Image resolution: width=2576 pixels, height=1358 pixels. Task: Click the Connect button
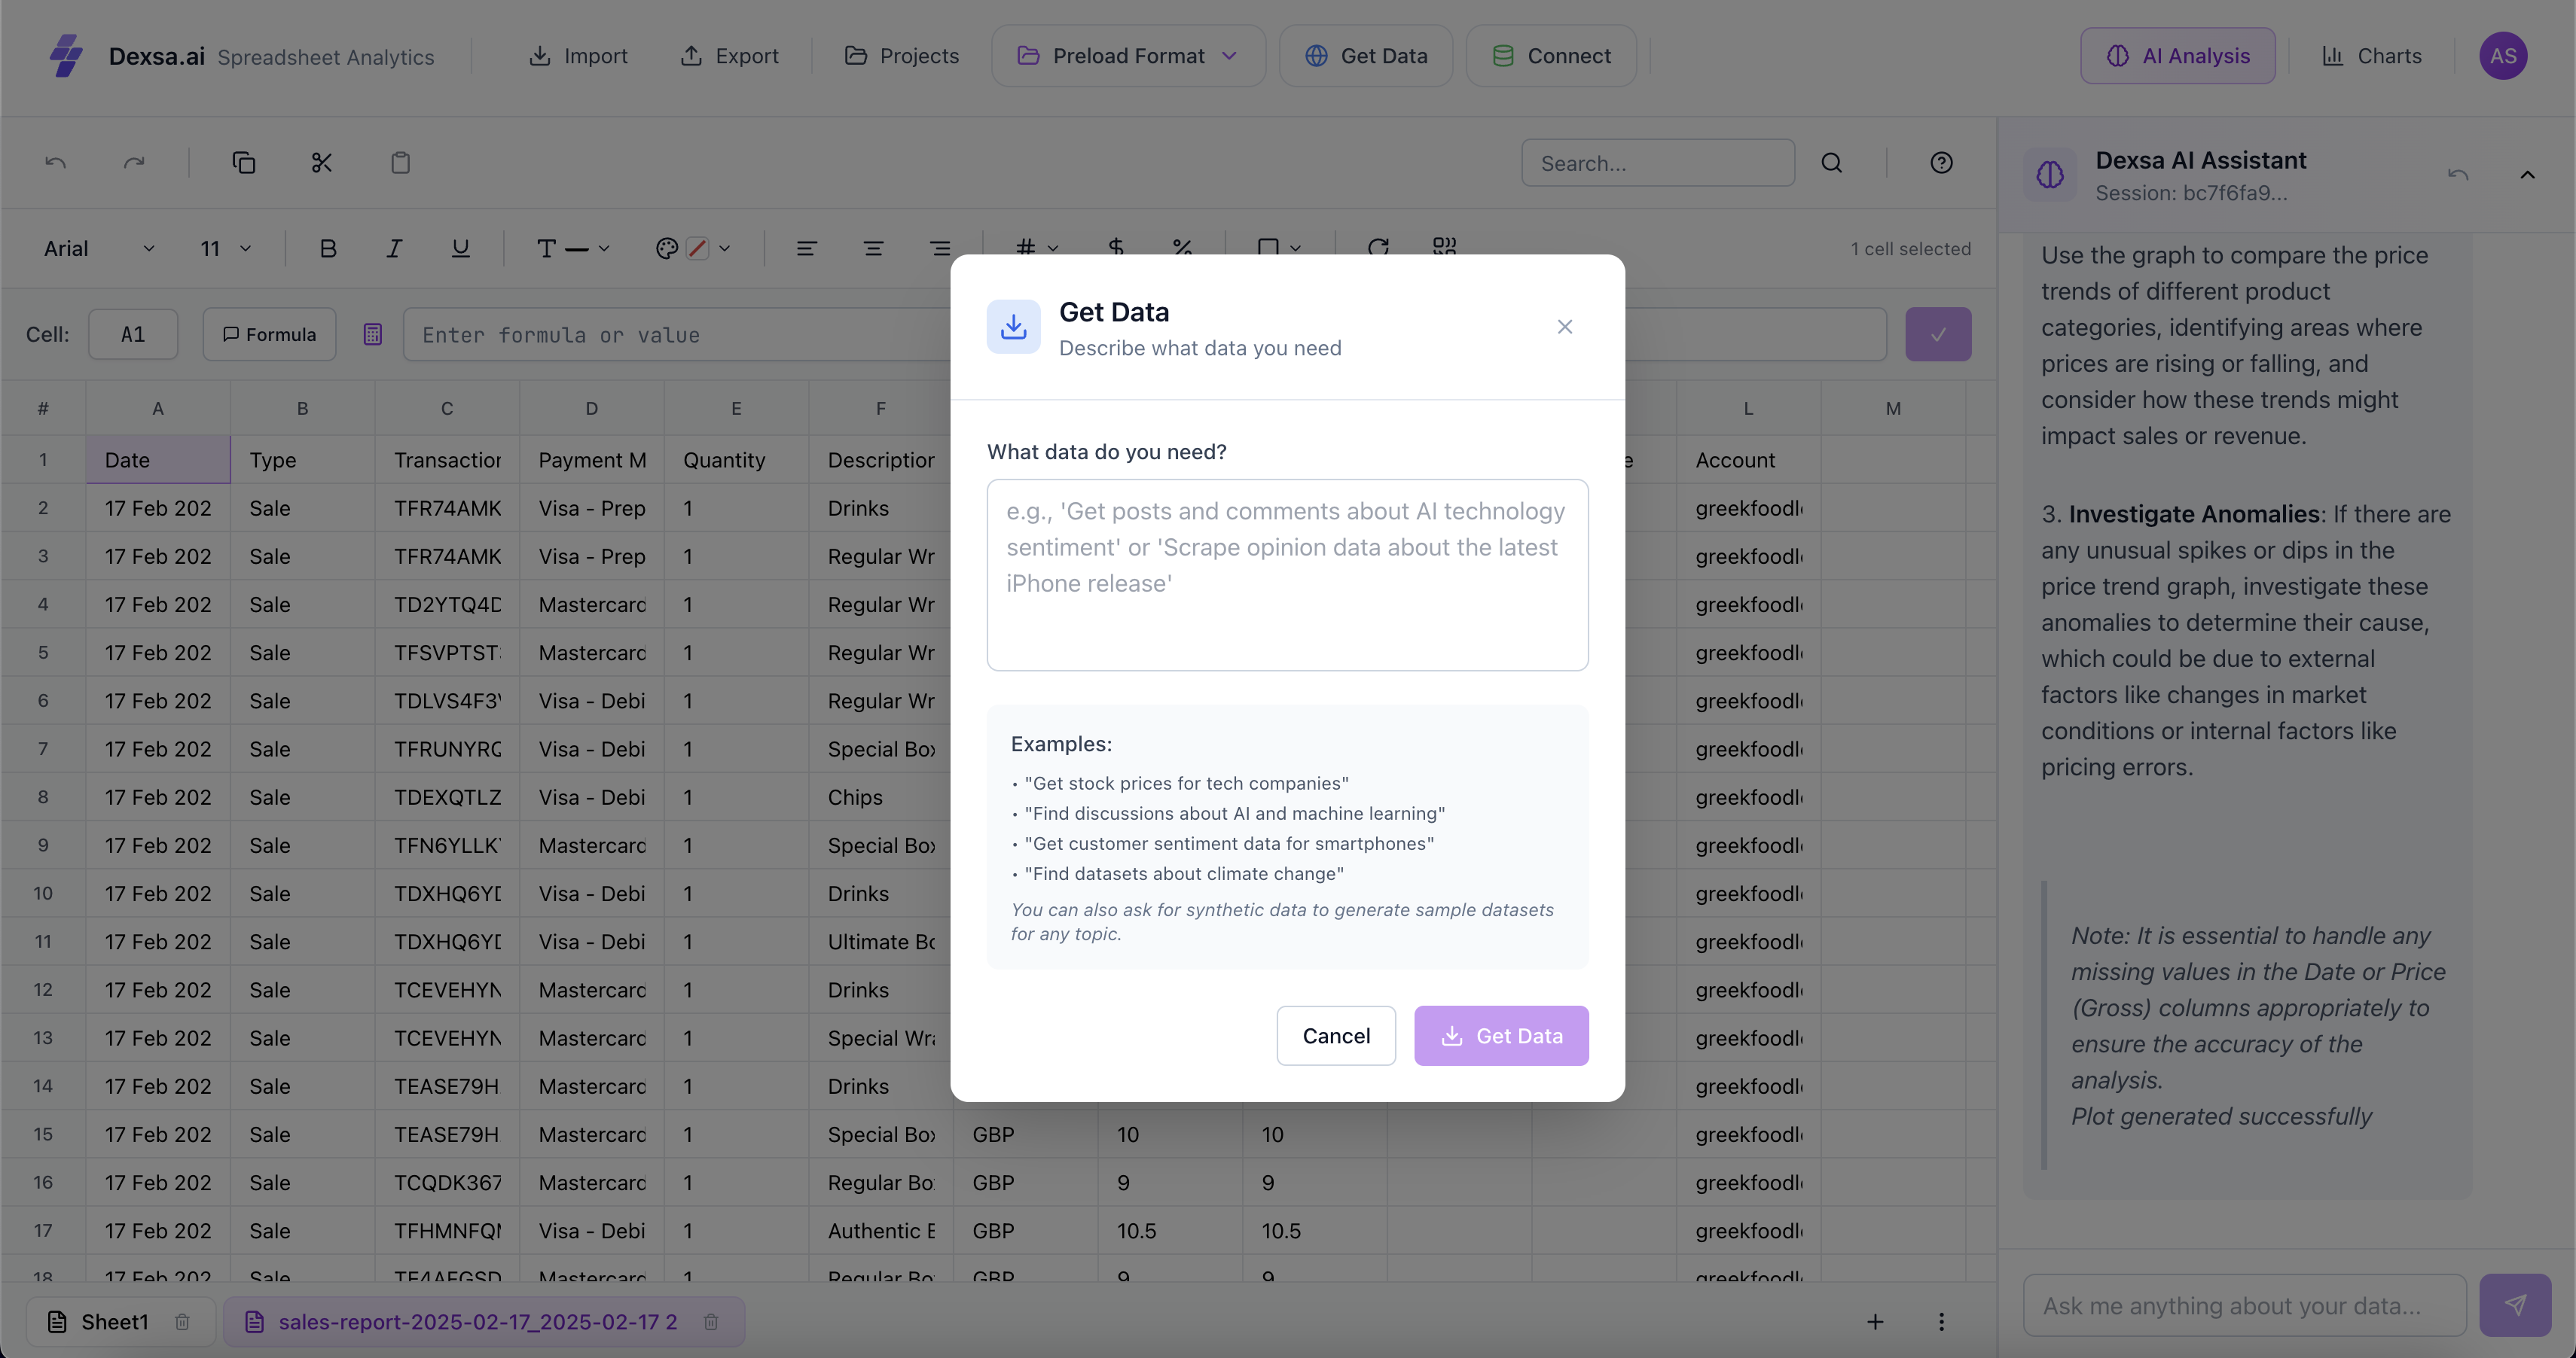(x=1551, y=56)
